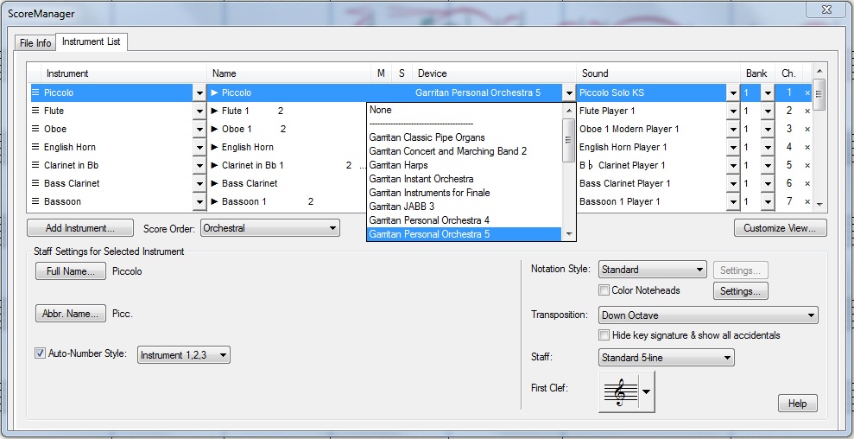The height and width of the screenshot is (439, 854).
Task: Click the treble clef First Clef icon
Action: (618, 393)
